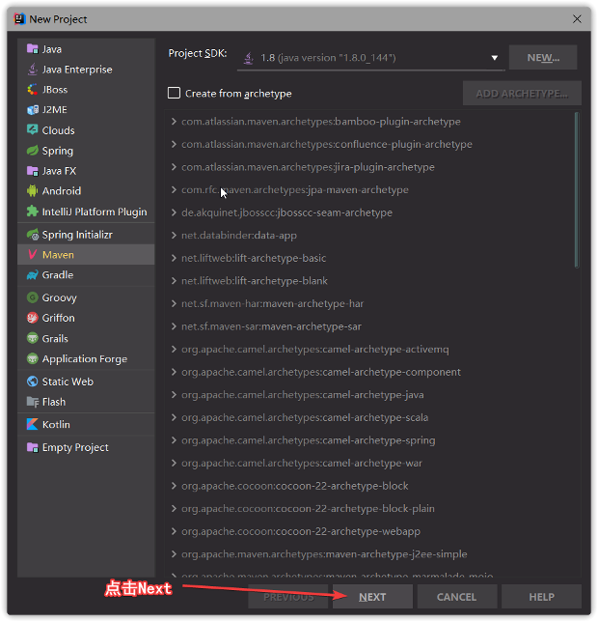Expand lift-archetype-basic entry
This screenshot has height=622, width=598.
pyautogui.click(x=174, y=258)
